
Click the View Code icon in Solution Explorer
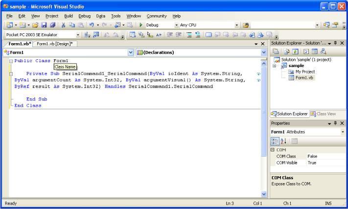[306, 51]
